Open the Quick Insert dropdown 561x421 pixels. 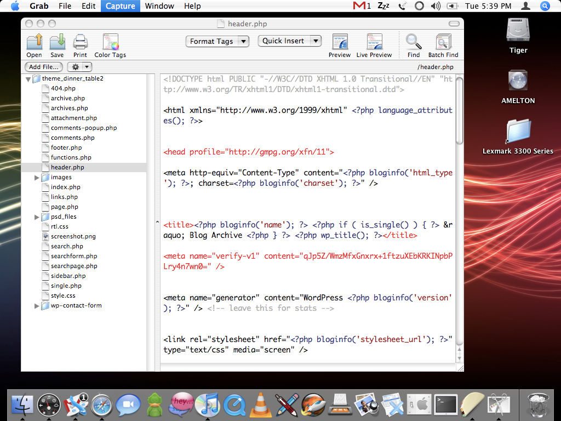coord(289,41)
